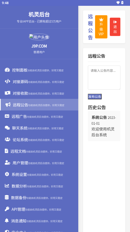Click the red 退出 logout button

coord(115,27)
